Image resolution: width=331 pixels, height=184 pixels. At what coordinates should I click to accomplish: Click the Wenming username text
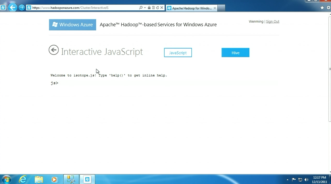256,22
